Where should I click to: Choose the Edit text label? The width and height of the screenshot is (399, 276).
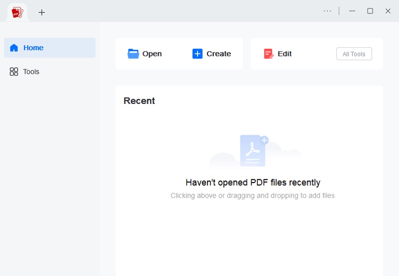tap(285, 54)
